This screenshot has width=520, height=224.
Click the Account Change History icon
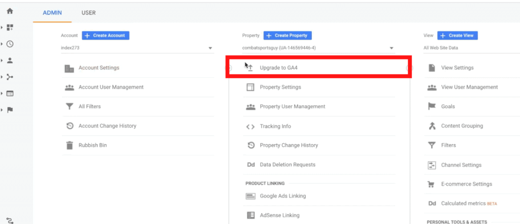(x=69, y=126)
